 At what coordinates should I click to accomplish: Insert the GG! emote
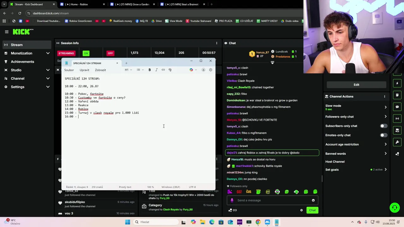[239, 192]
